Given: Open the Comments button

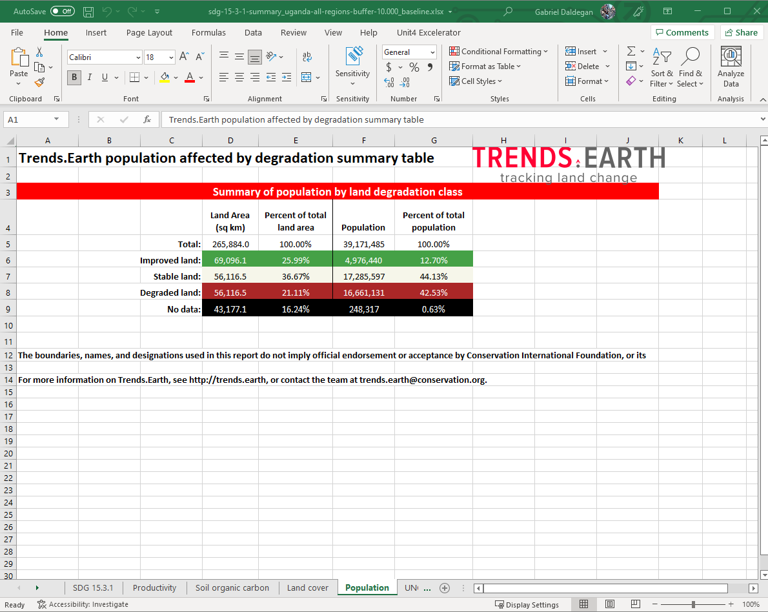Looking at the screenshot, I should tap(682, 33).
